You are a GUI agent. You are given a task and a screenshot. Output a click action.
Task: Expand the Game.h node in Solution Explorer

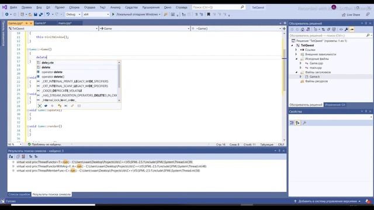[300, 76]
